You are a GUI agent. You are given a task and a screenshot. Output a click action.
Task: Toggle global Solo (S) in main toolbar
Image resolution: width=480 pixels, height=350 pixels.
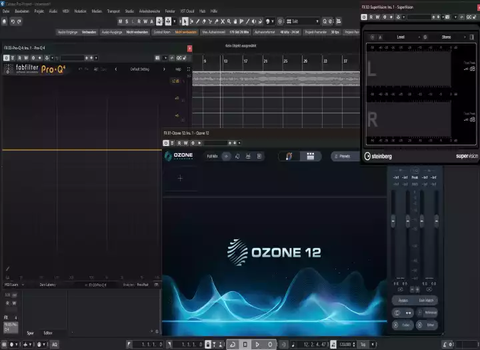(127, 21)
